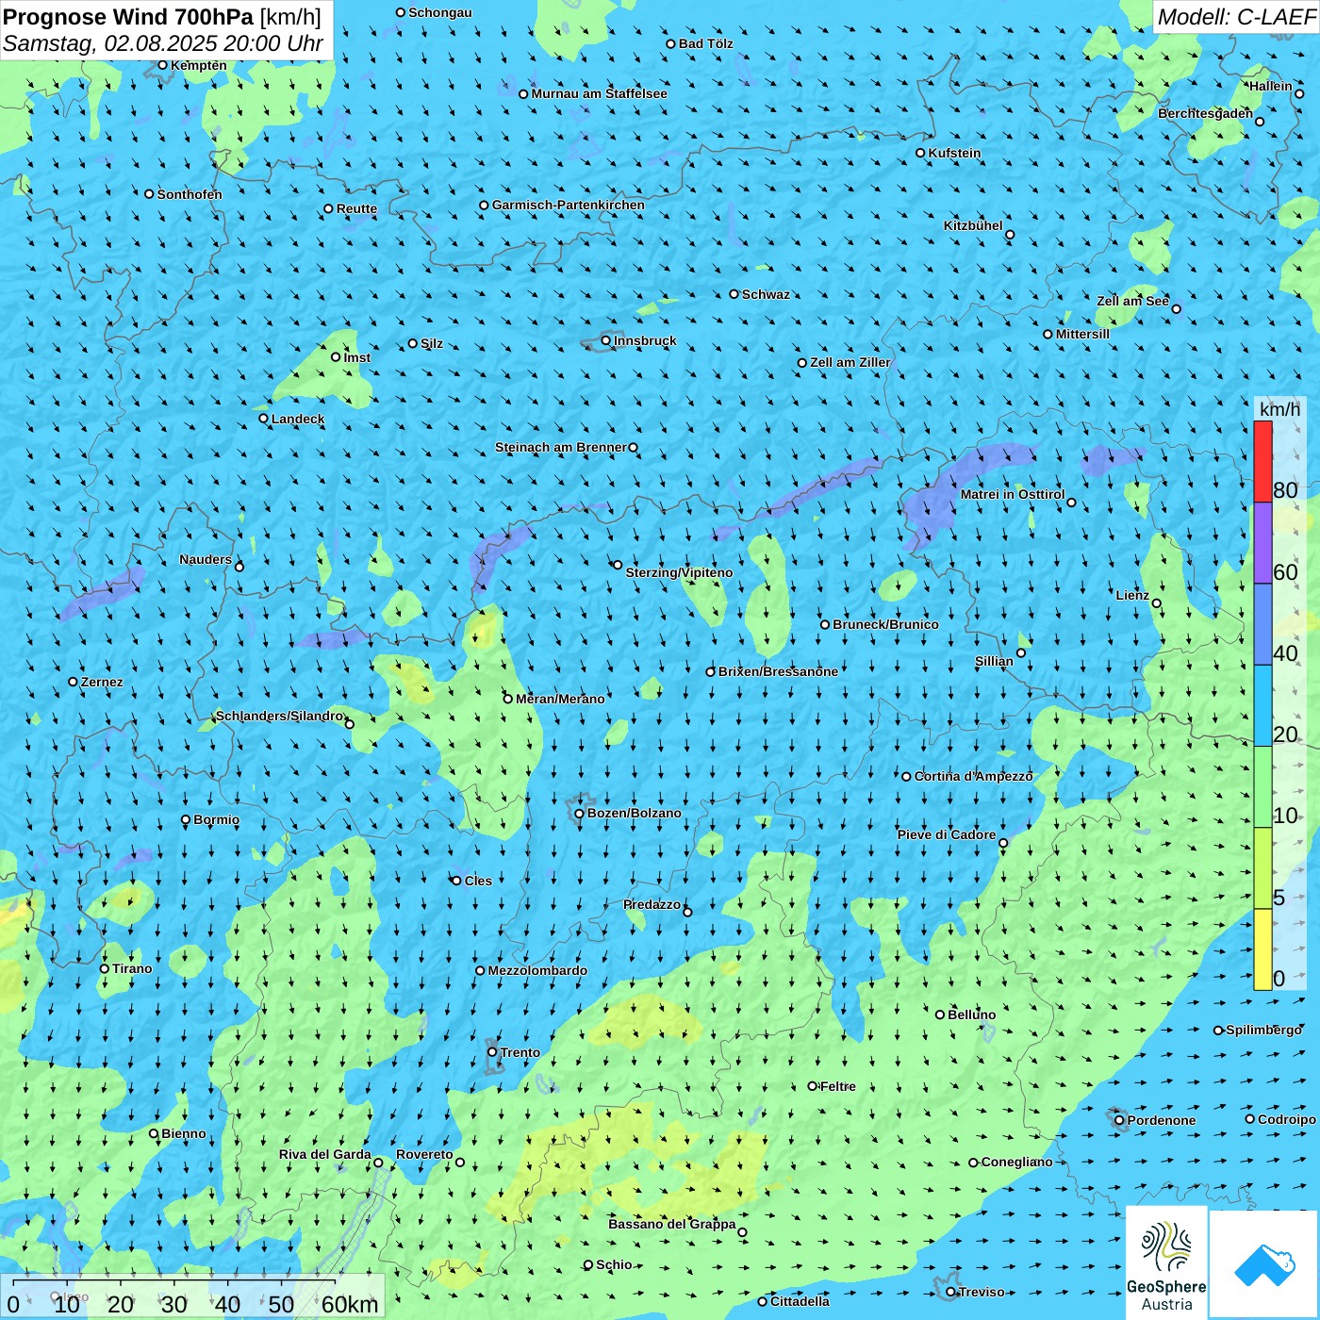Click the Kufstein location marker

pos(921,153)
